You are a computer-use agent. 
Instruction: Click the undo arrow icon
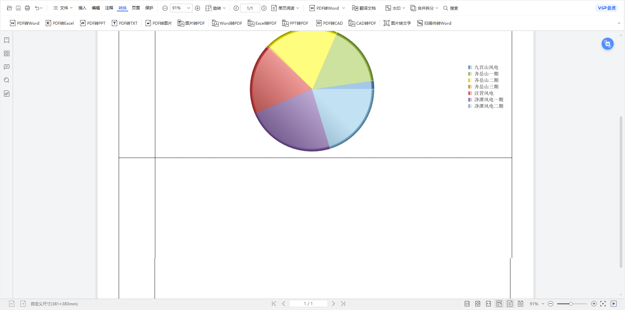(37, 8)
